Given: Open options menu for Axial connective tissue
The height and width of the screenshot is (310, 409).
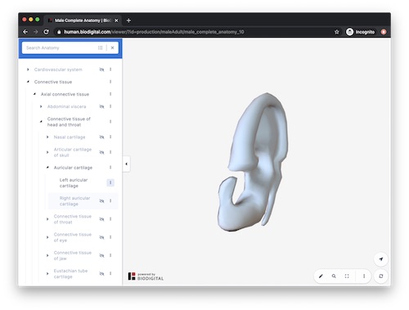Looking at the screenshot, I should (110, 94).
